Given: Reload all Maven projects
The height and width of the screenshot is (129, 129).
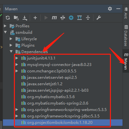Looking at the screenshot, I should click(x=8, y=18).
